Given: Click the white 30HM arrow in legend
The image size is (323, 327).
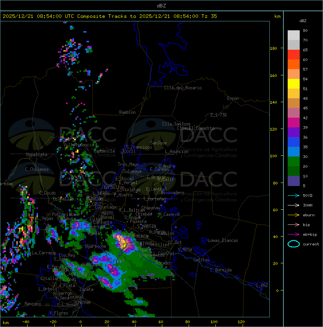Looking at the screenshot, I should (293, 205).
